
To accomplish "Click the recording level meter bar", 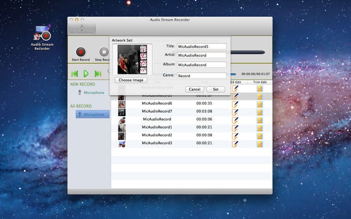I will 247,53.
